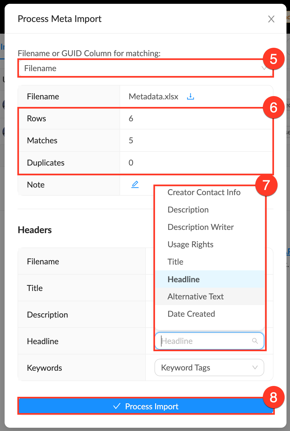This screenshot has width=290, height=431.
Task: Expand the Keyword Tags dropdown
Action: [209, 367]
